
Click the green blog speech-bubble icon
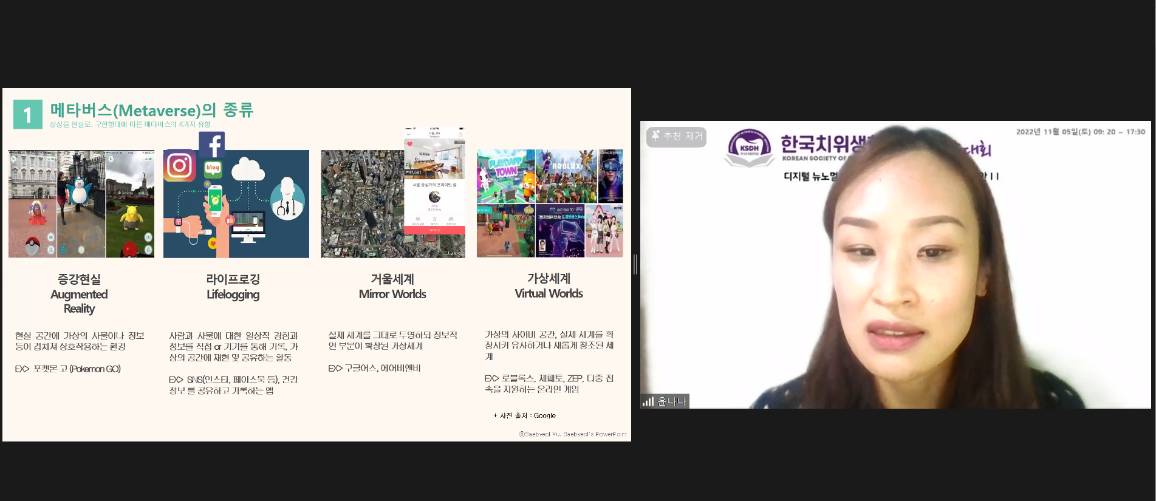coord(213,168)
